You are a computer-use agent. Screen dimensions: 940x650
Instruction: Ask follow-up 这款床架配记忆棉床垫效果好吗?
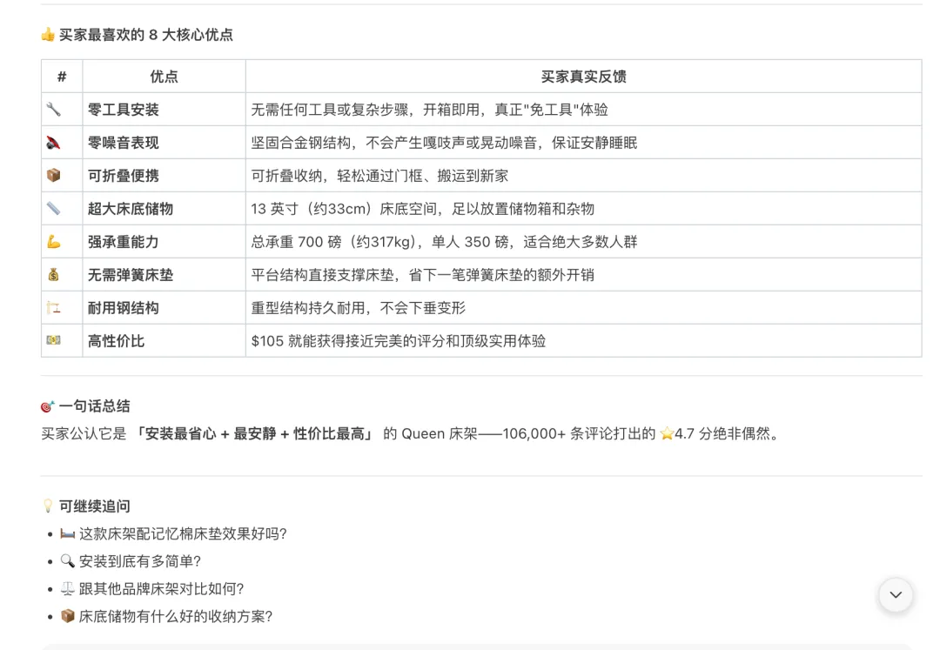tap(183, 533)
